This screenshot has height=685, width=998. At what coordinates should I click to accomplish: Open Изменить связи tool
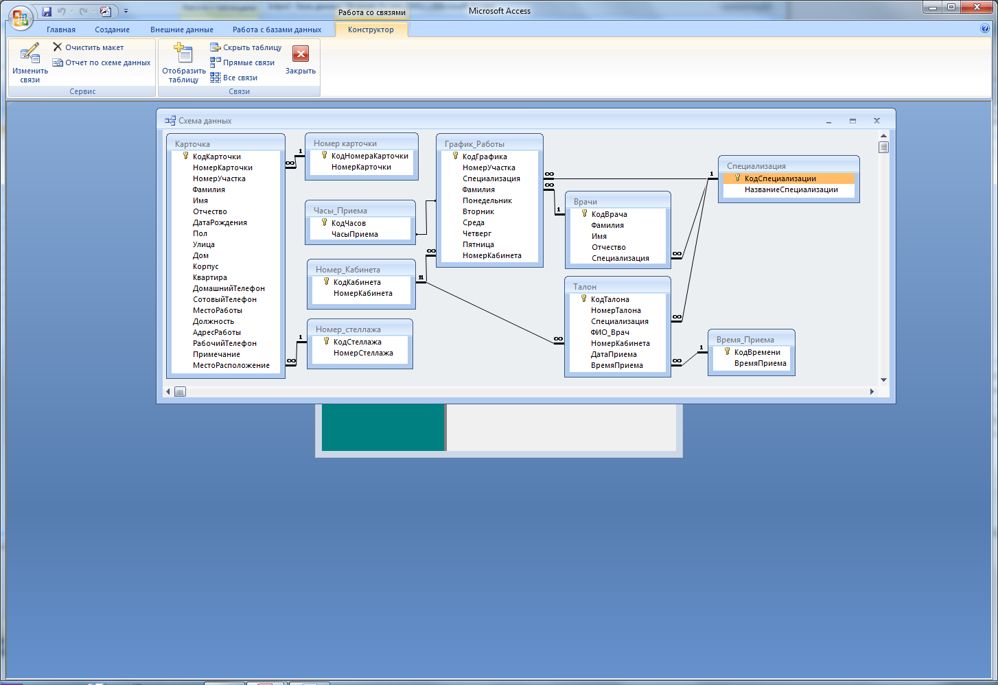(x=30, y=63)
